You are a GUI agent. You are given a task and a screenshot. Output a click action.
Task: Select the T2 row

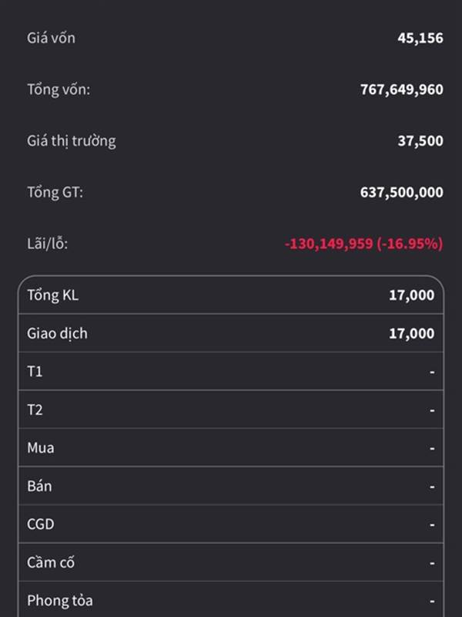pyautogui.click(x=231, y=410)
